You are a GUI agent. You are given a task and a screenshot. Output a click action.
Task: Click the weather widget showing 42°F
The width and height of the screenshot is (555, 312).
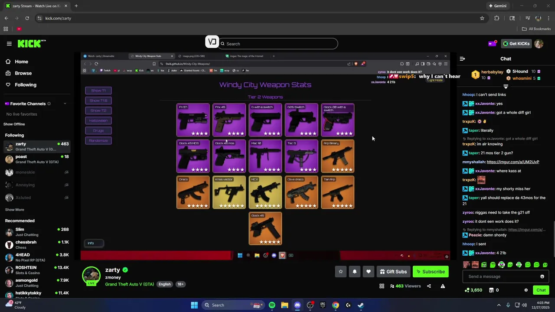coord(15,305)
